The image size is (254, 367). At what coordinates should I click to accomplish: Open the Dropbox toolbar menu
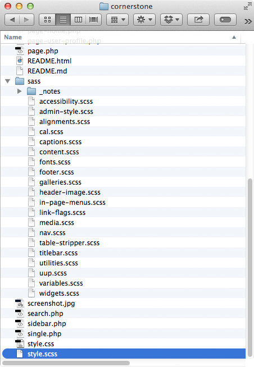coord(171,20)
